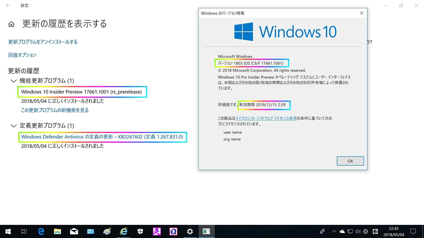Open the volume speaker tray icon
Screen dimensions: 424x238
click(358, 231)
